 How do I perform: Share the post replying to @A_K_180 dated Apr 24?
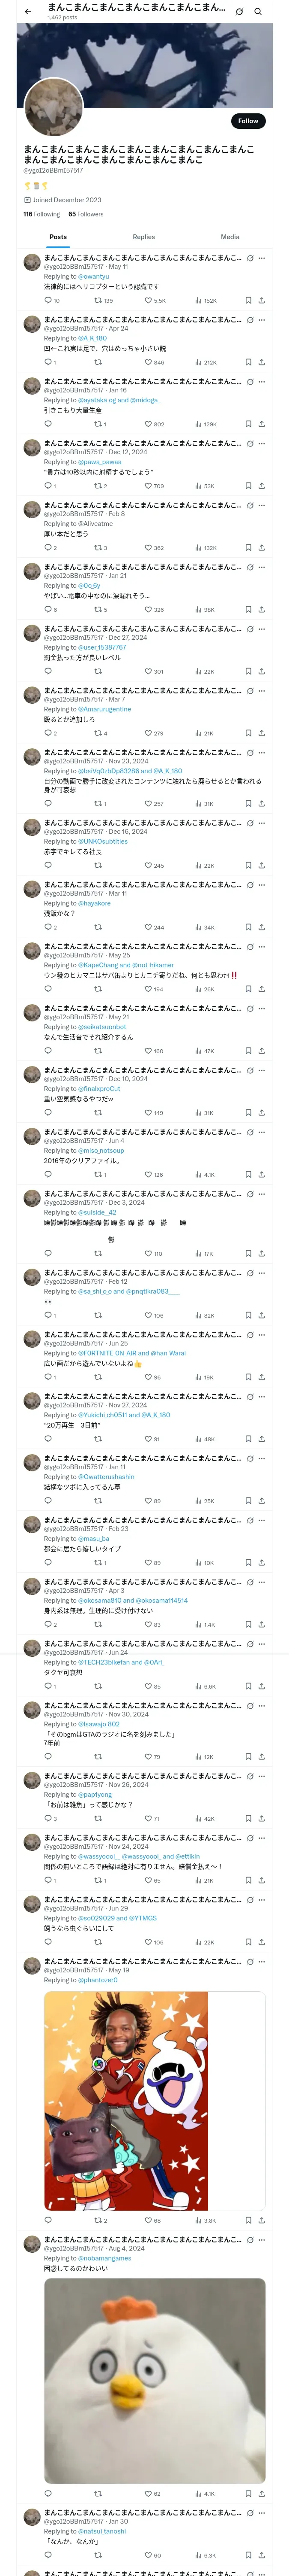coord(261,362)
